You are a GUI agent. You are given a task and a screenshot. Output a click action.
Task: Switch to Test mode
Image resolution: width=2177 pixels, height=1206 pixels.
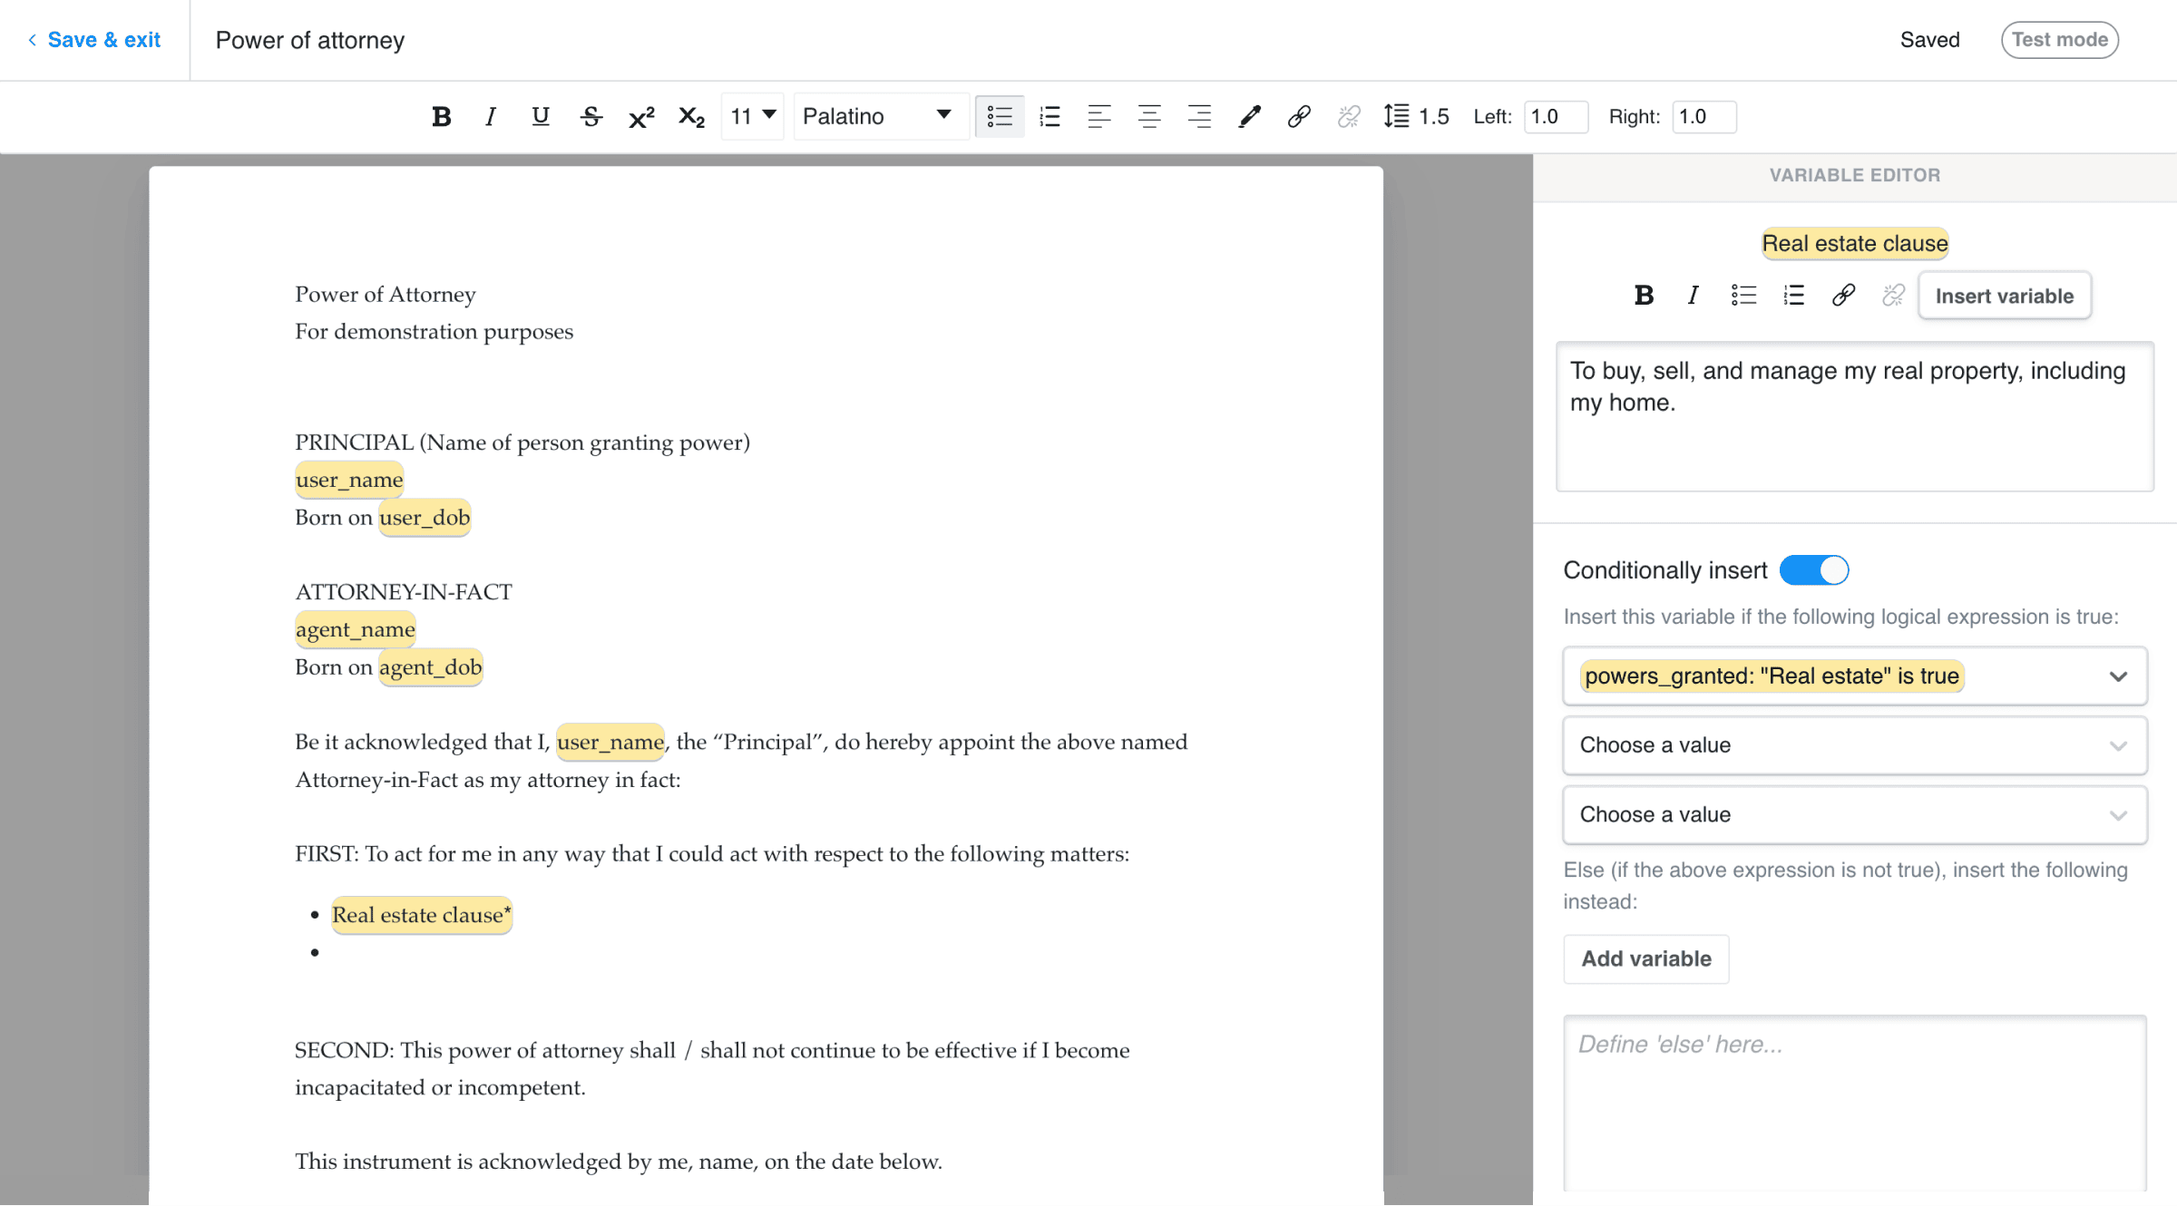[2059, 39]
